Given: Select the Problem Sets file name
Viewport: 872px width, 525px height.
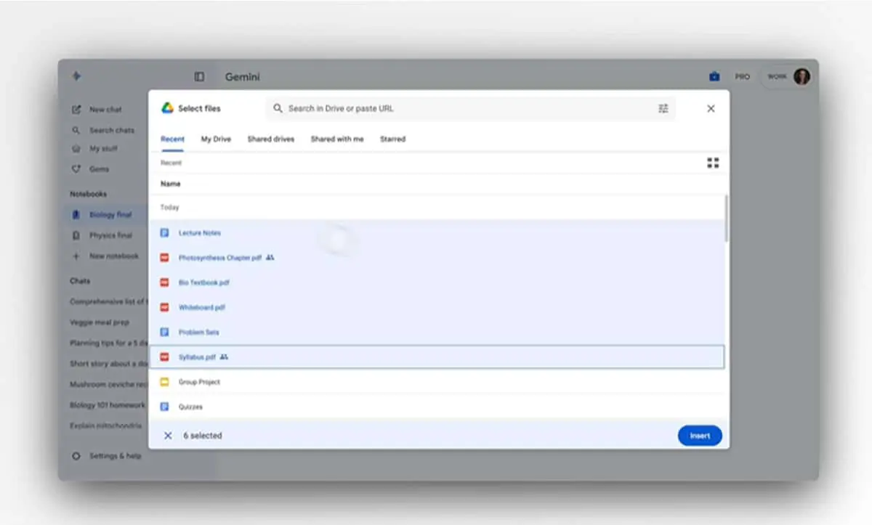Looking at the screenshot, I should click(x=199, y=332).
